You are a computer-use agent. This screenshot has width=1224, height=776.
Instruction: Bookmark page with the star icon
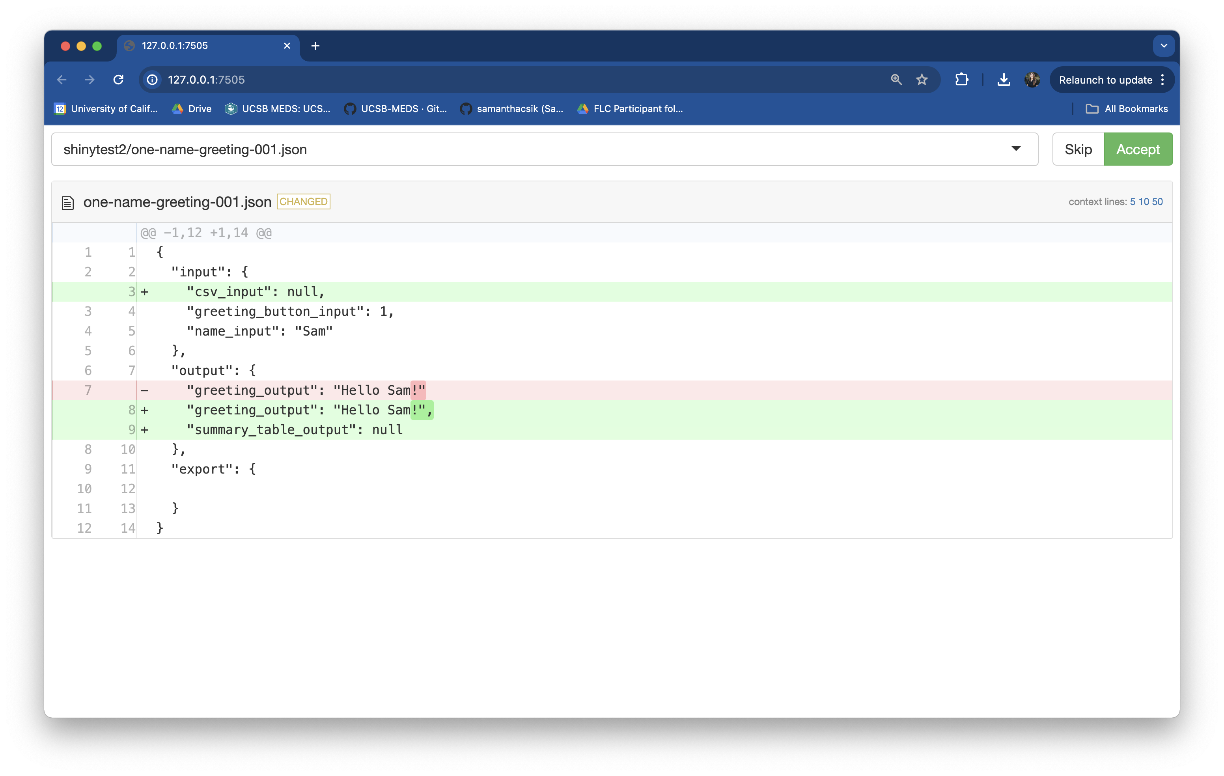(x=922, y=80)
